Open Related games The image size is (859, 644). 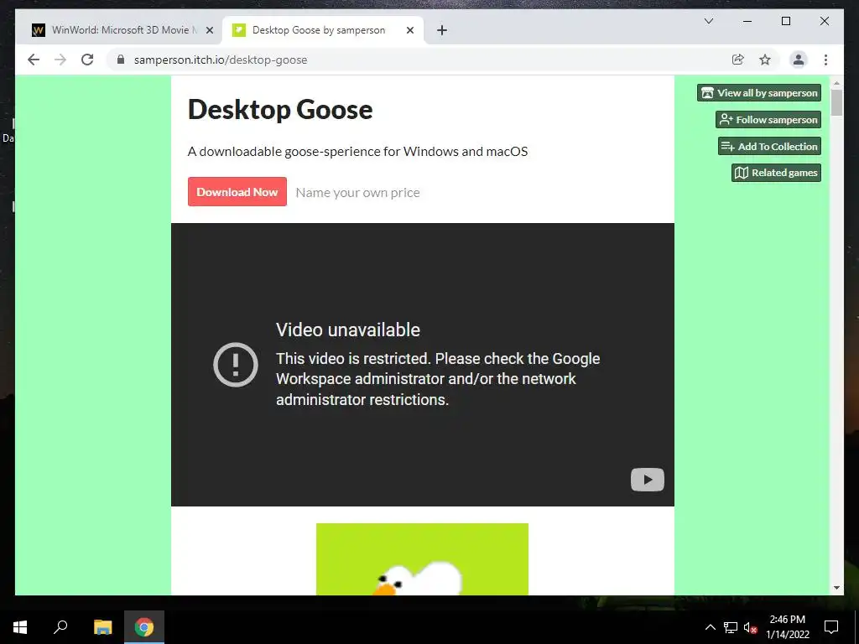776,173
